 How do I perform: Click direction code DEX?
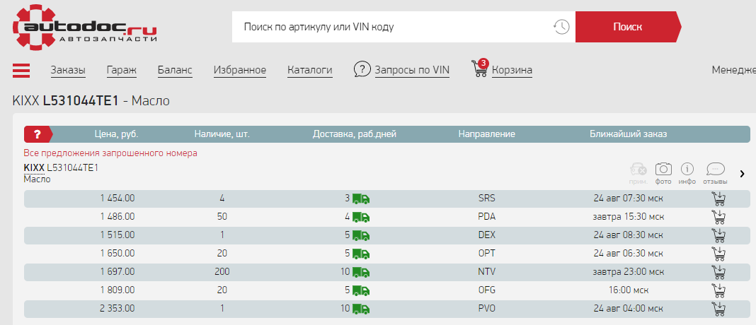[x=486, y=235]
